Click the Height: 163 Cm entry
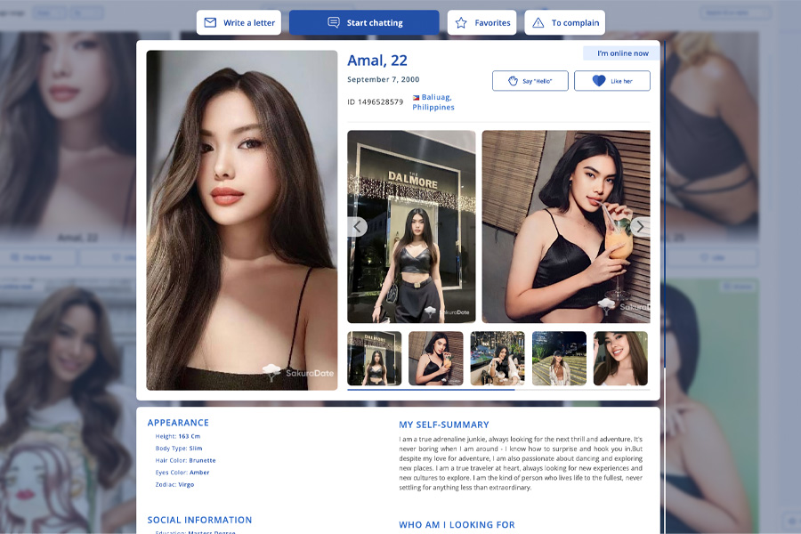Image resolution: width=801 pixels, height=534 pixels. click(178, 436)
